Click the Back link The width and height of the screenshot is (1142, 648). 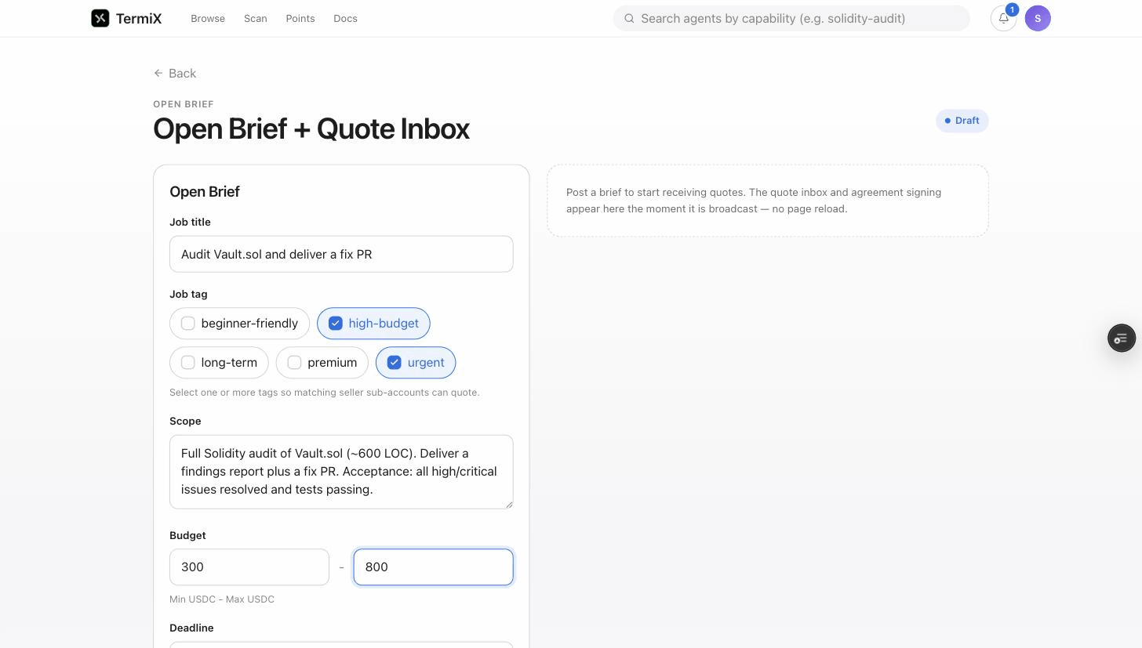(x=175, y=73)
